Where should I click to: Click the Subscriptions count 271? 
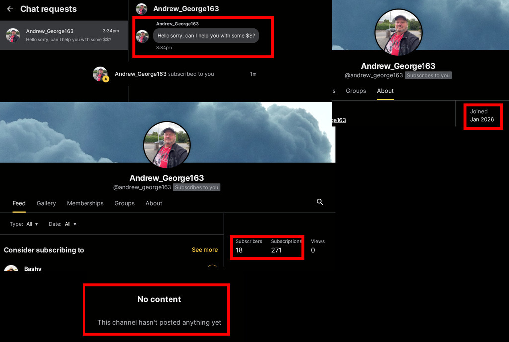point(276,250)
